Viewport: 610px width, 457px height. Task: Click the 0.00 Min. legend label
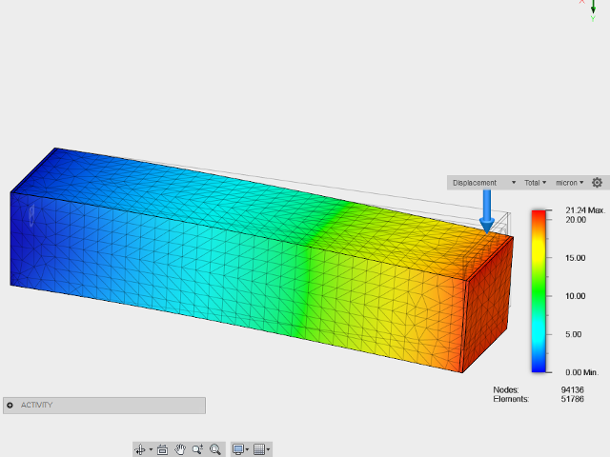pos(580,371)
